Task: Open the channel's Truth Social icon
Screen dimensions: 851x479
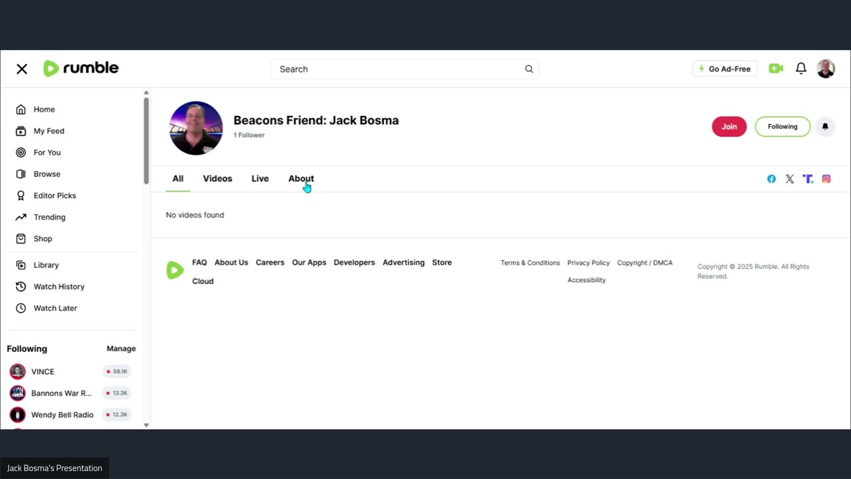Action: point(808,179)
